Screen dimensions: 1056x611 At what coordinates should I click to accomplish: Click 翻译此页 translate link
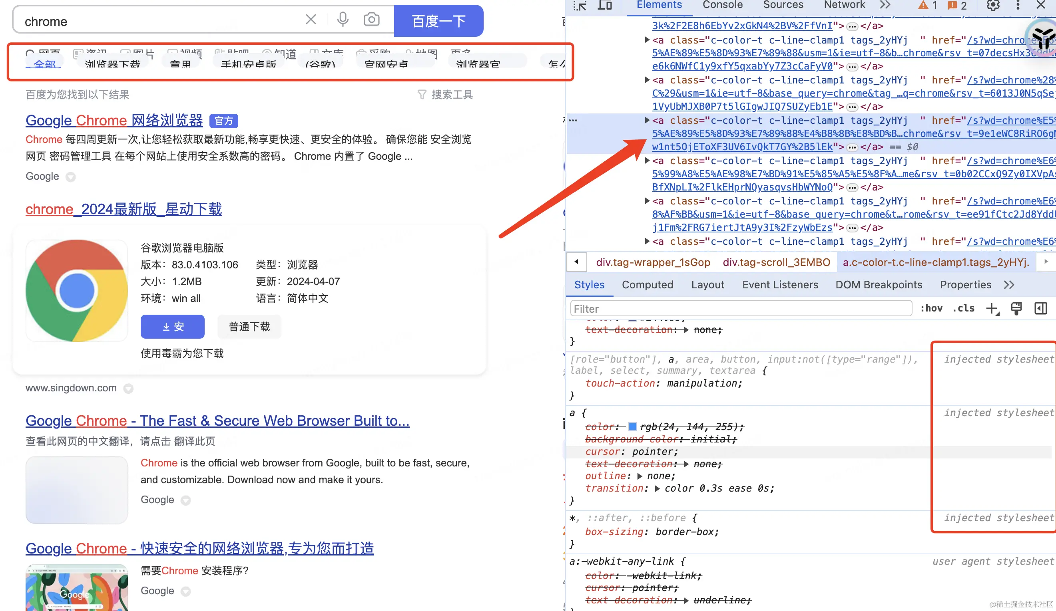coord(194,441)
